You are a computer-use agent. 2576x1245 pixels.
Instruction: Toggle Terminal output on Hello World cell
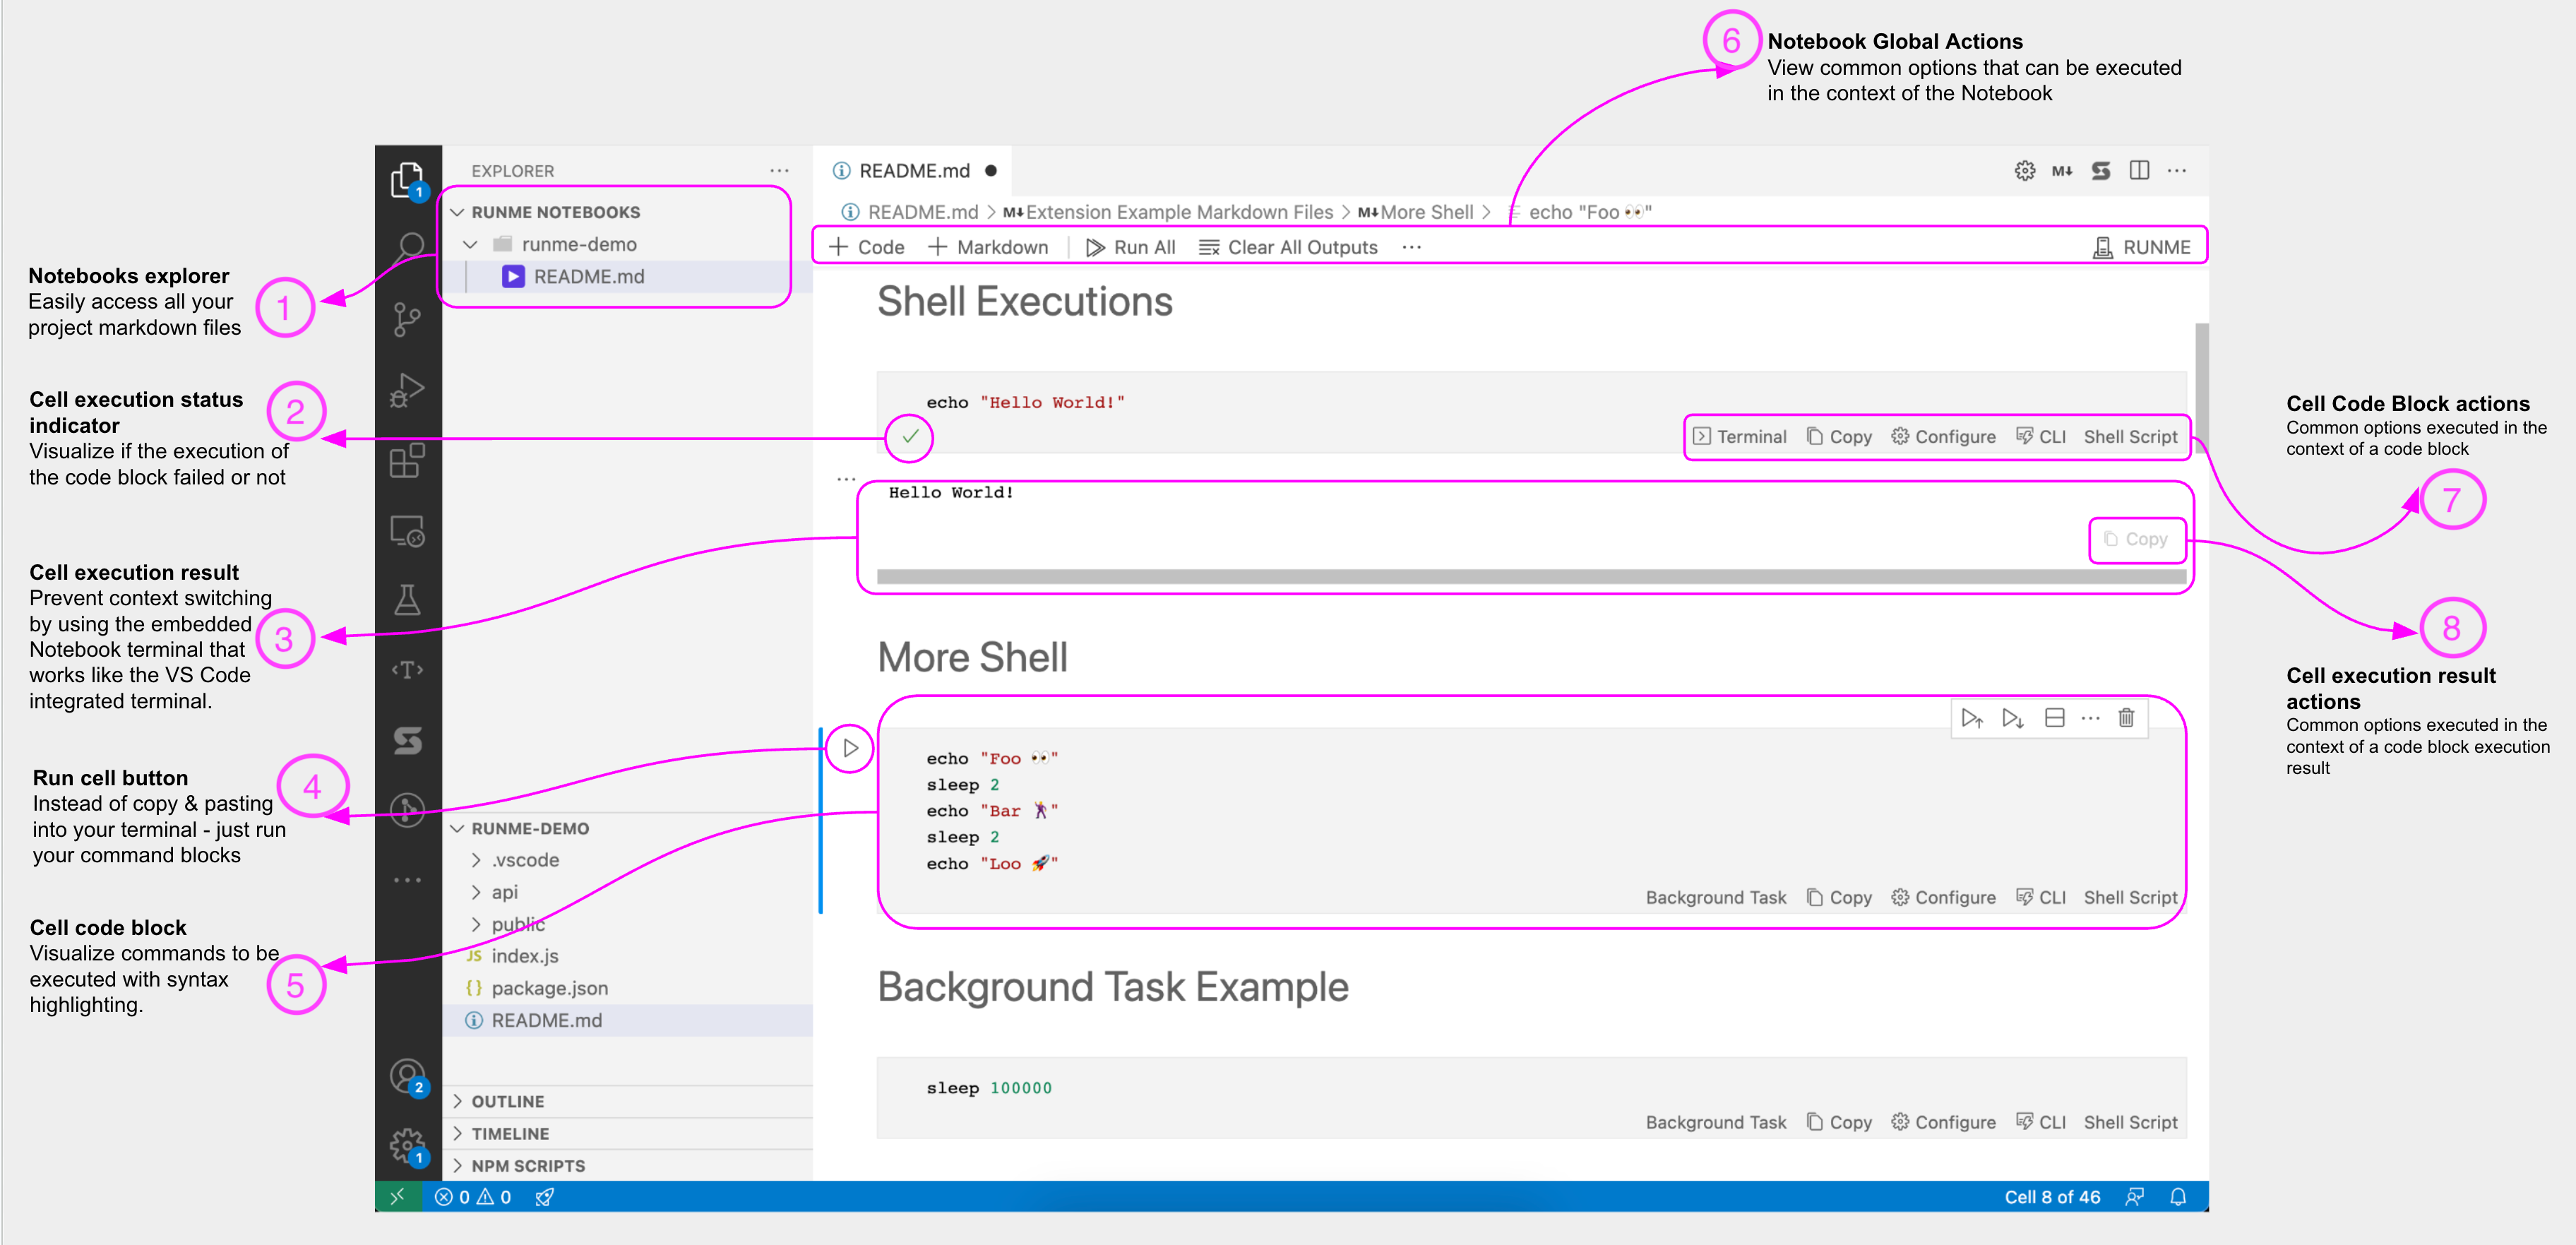1739,437
